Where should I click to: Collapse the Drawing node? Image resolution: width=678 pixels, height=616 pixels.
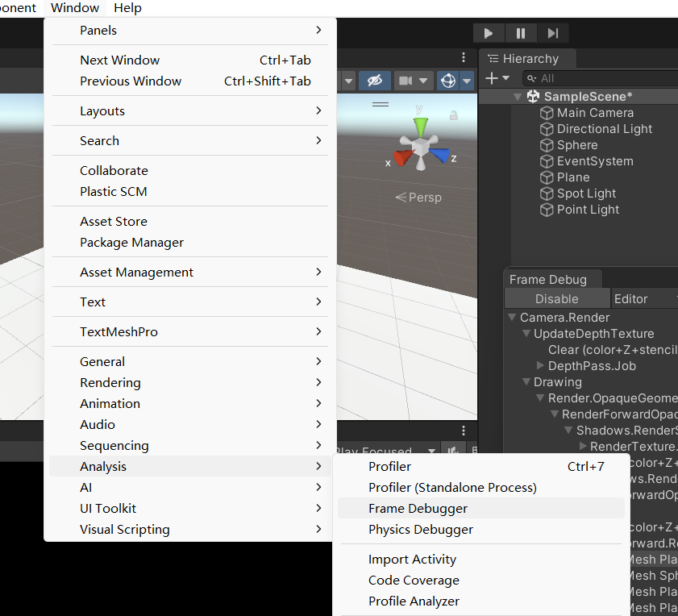pyautogui.click(x=526, y=382)
